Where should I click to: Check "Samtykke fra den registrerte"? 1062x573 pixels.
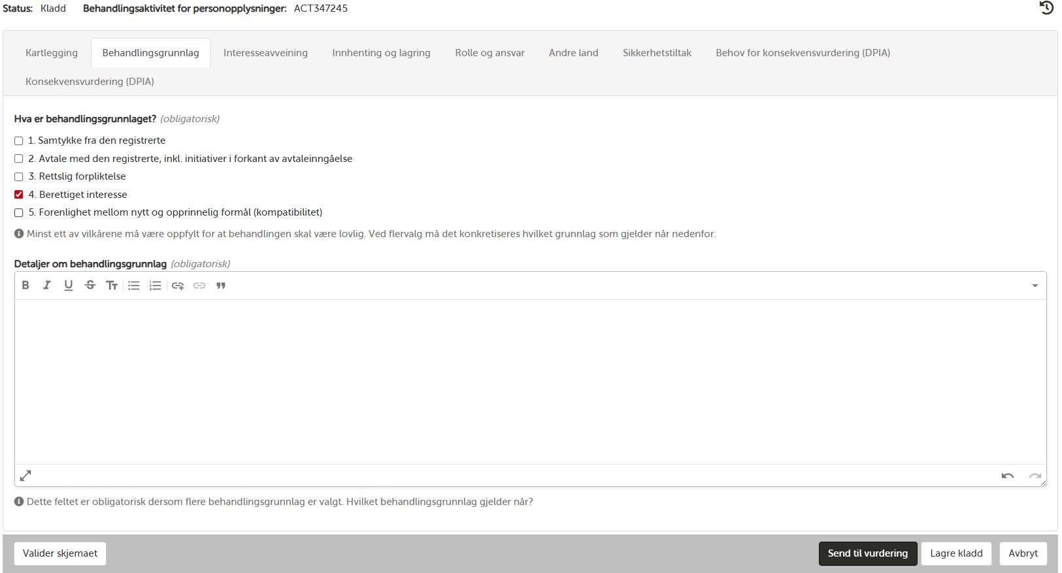tap(19, 141)
